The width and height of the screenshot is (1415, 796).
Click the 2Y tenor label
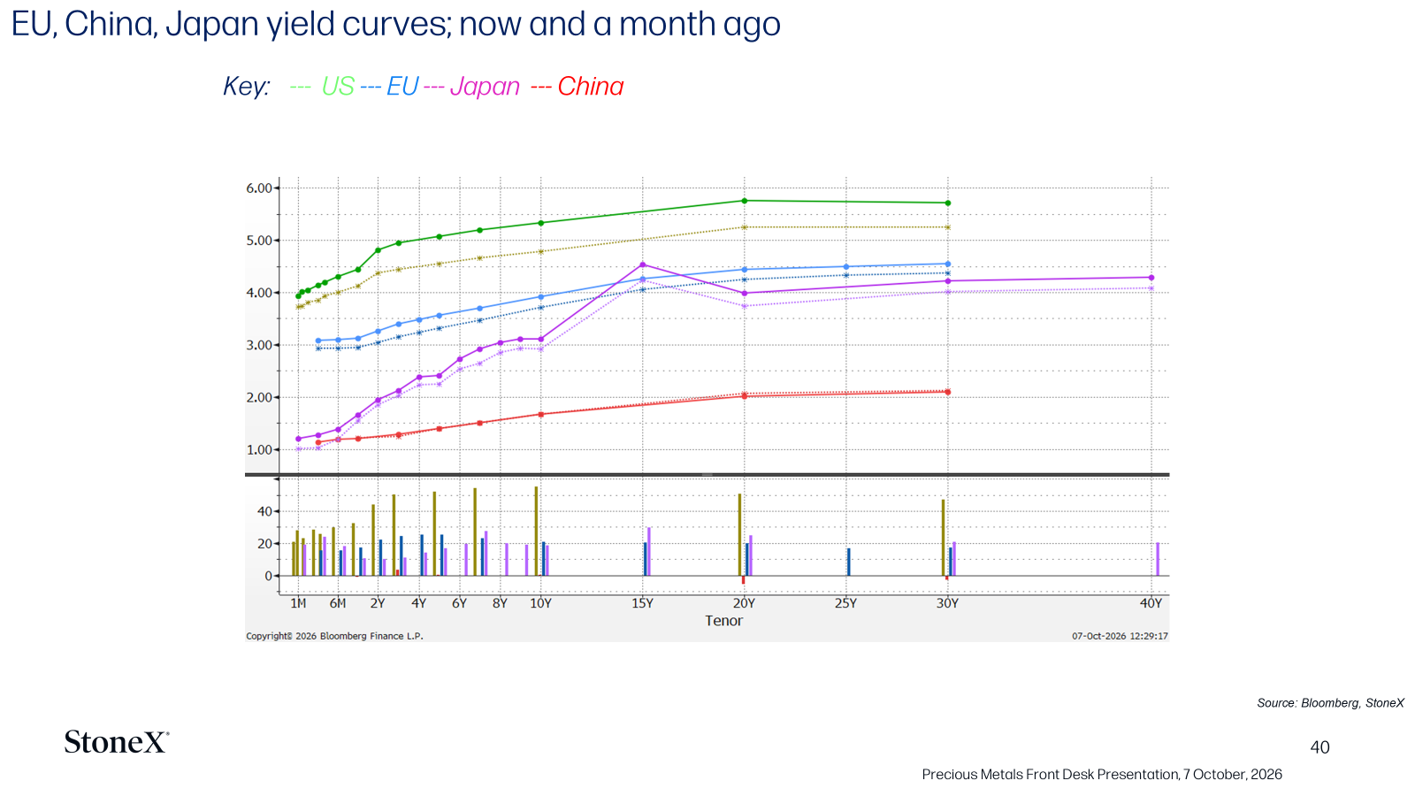click(x=378, y=603)
